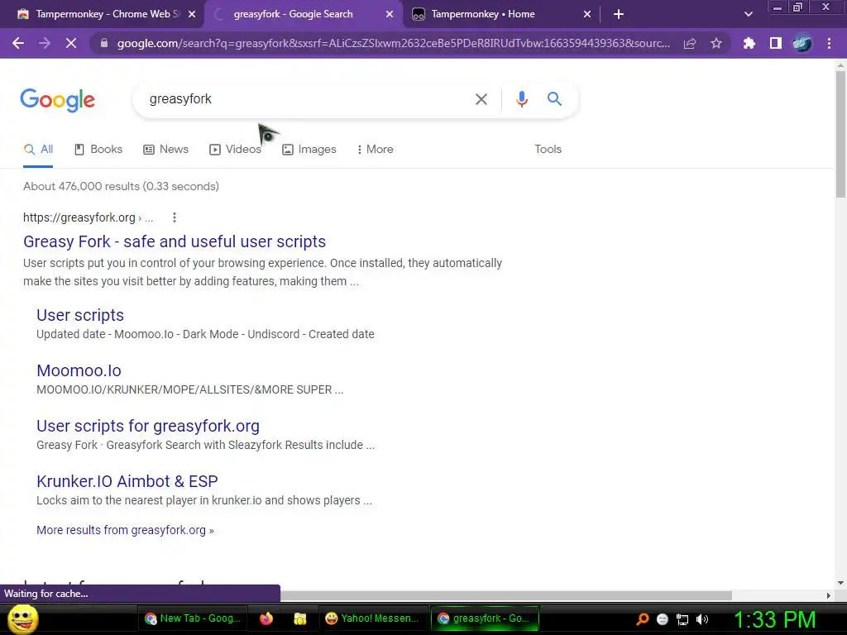Close the Tampermonkey Home tab
This screenshot has height=635, width=847.
pos(587,14)
